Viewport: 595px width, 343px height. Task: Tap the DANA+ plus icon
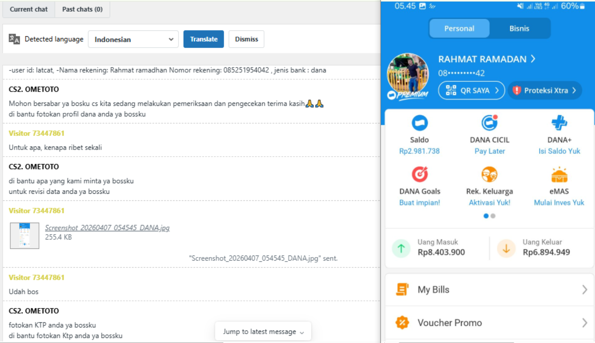tap(559, 123)
